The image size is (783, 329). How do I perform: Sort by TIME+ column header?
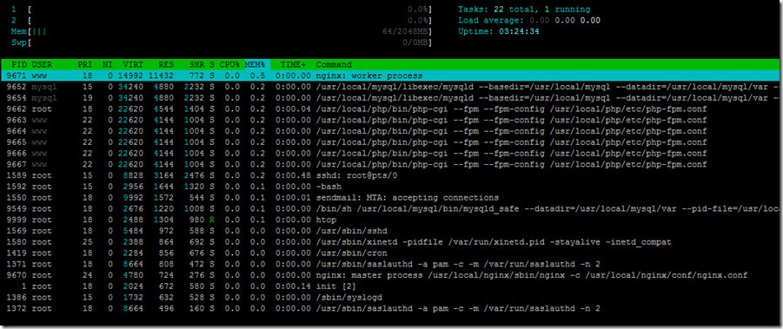[x=293, y=65]
